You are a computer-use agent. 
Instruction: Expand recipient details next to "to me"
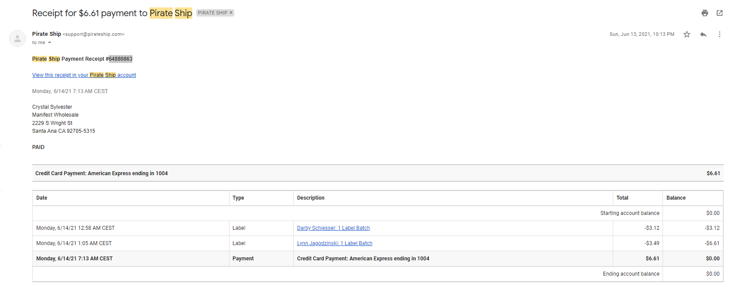(49, 42)
